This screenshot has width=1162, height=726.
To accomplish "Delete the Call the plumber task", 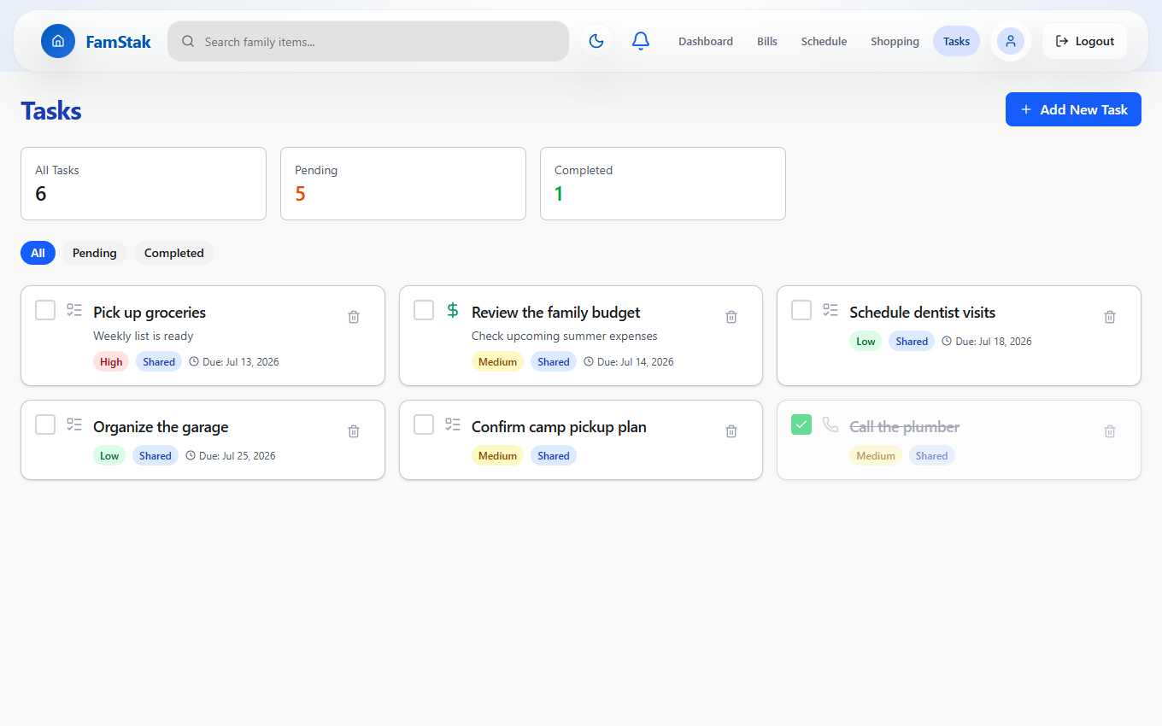I will [x=1110, y=431].
